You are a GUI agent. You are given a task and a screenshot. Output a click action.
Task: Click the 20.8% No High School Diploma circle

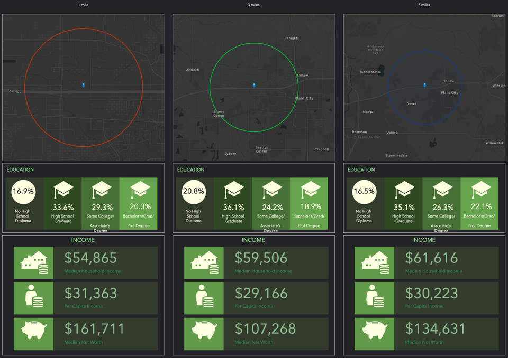coord(193,191)
